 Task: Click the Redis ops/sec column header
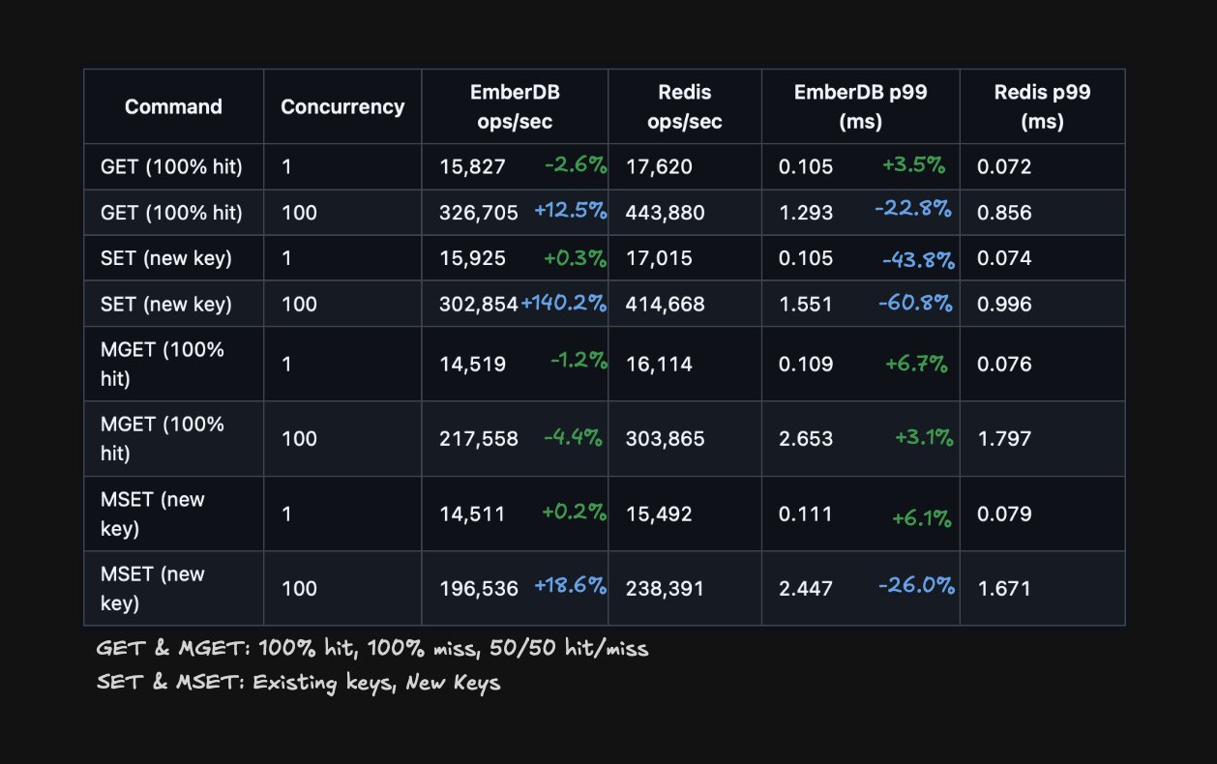tap(684, 106)
